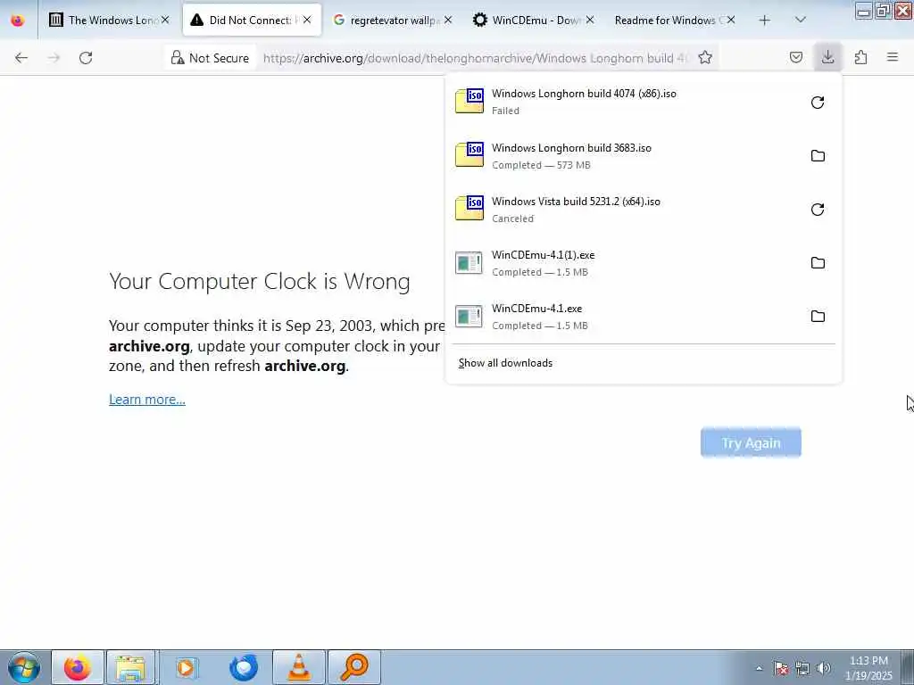Click the Try Again button

pyautogui.click(x=751, y=443)
